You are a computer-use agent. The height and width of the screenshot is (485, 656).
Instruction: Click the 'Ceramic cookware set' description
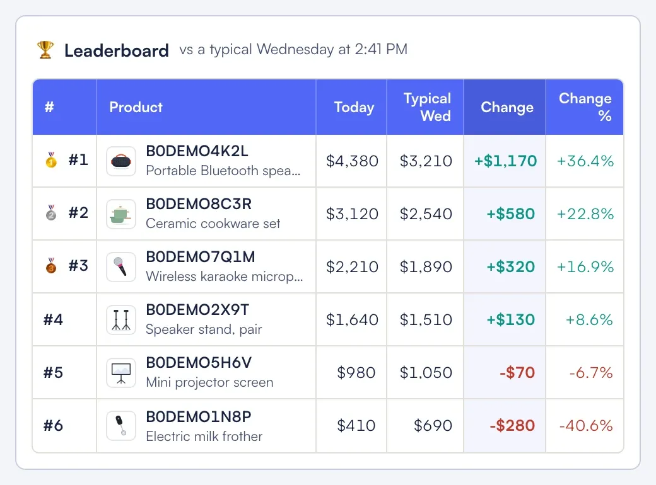pos(213,224)
